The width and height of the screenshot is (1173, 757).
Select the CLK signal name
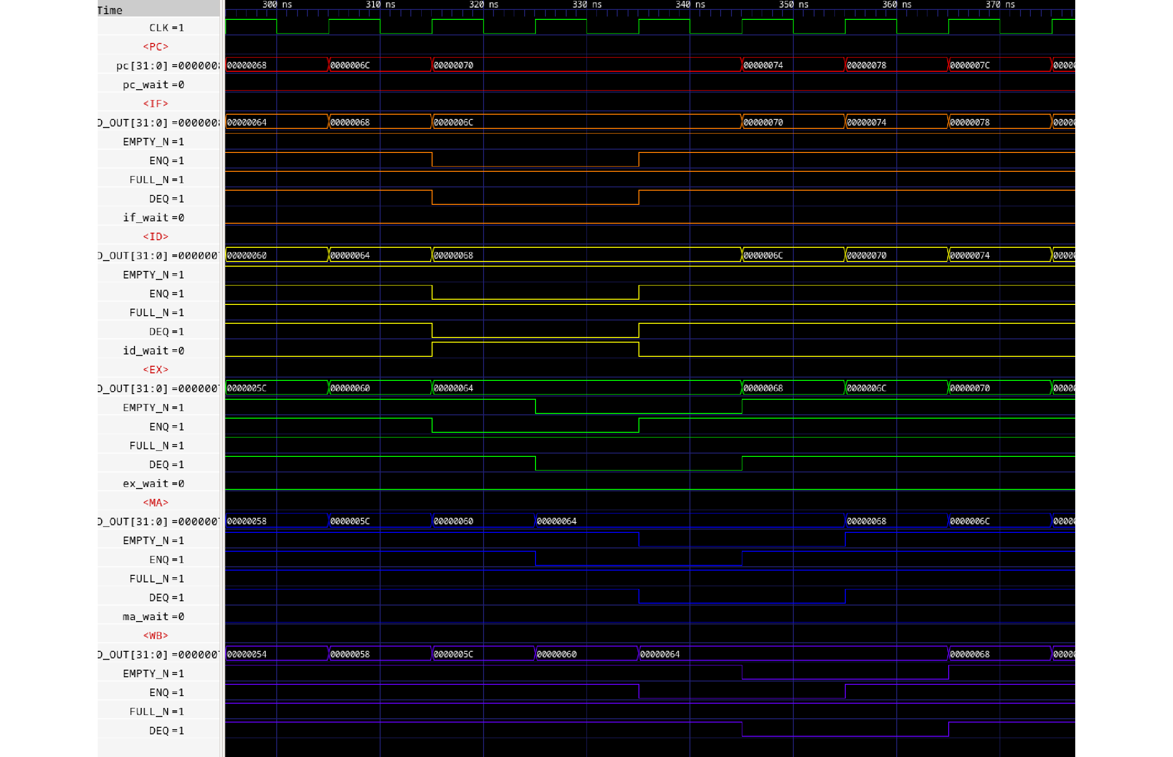pos(158,27)
